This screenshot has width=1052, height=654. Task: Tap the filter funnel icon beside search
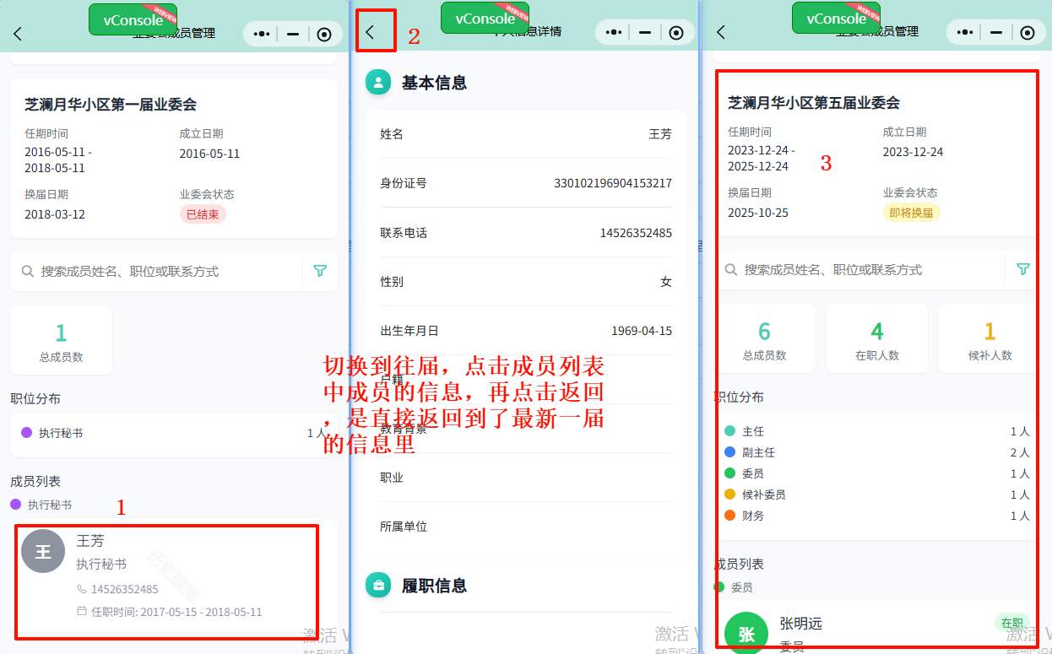tap(319, 270)
